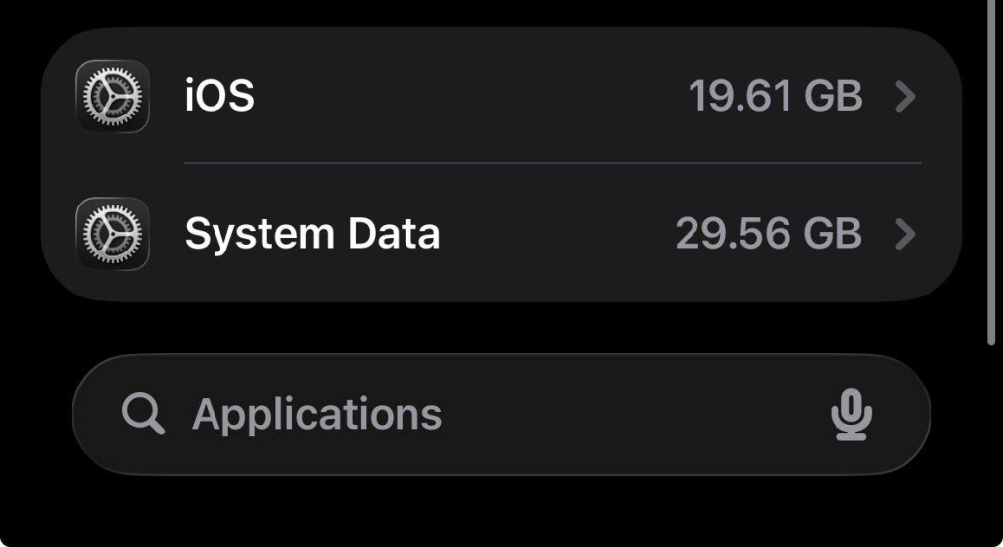Focus the Applications search field
This screenshot has height=547, width=1003.
pos(500,414)
